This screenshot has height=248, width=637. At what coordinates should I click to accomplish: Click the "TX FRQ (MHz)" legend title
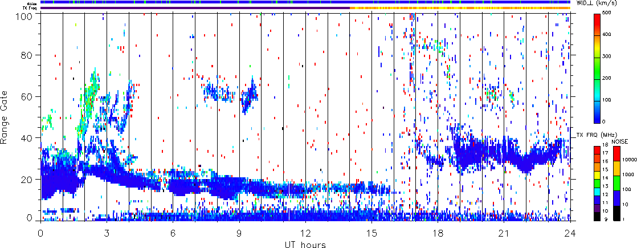click(x=597, y=135)
